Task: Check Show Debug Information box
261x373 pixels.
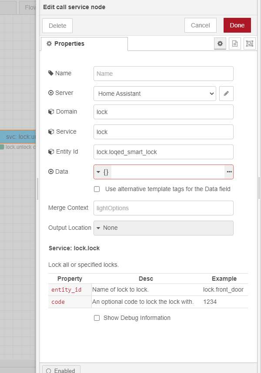Action: point(97,318)
